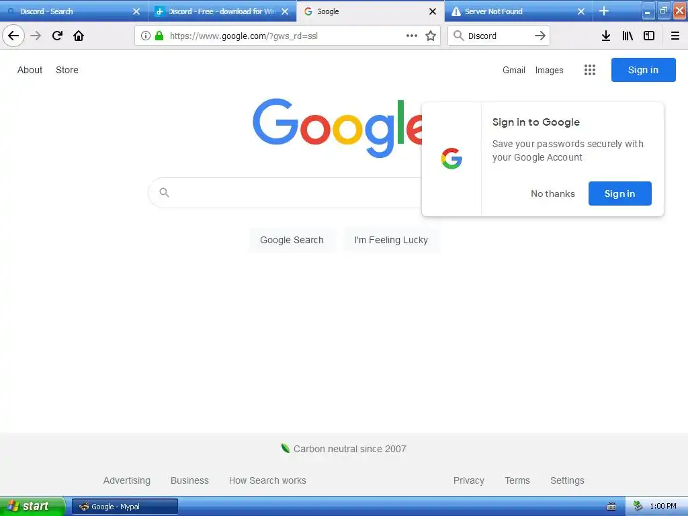The image size is (688, 516).
Task: Open Gmail from the header
Action: (x=514, y=70)
